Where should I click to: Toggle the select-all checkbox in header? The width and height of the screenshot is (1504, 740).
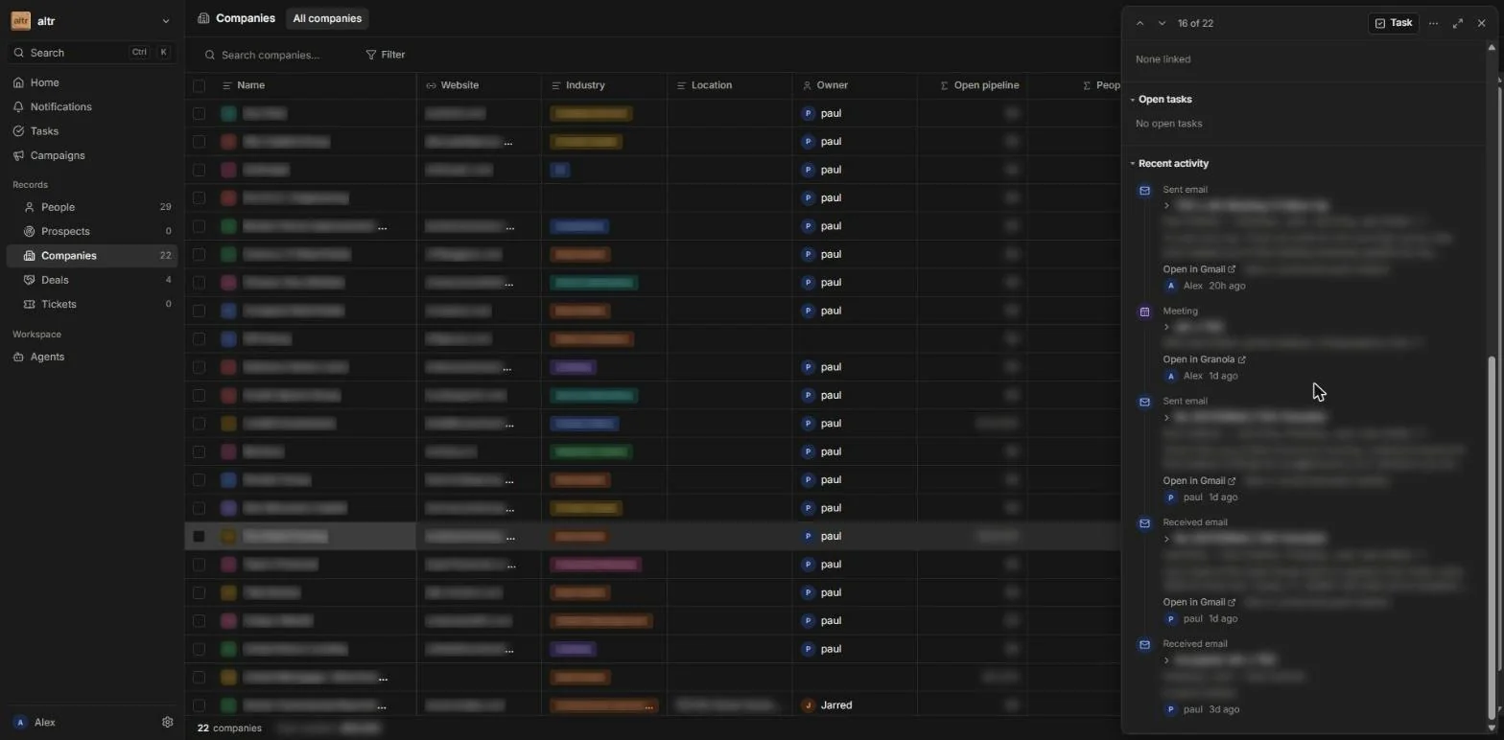199,85
